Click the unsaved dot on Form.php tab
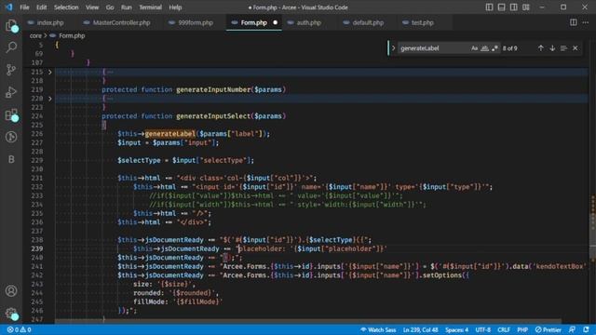The image size is (596, 335). pos(276,22)
